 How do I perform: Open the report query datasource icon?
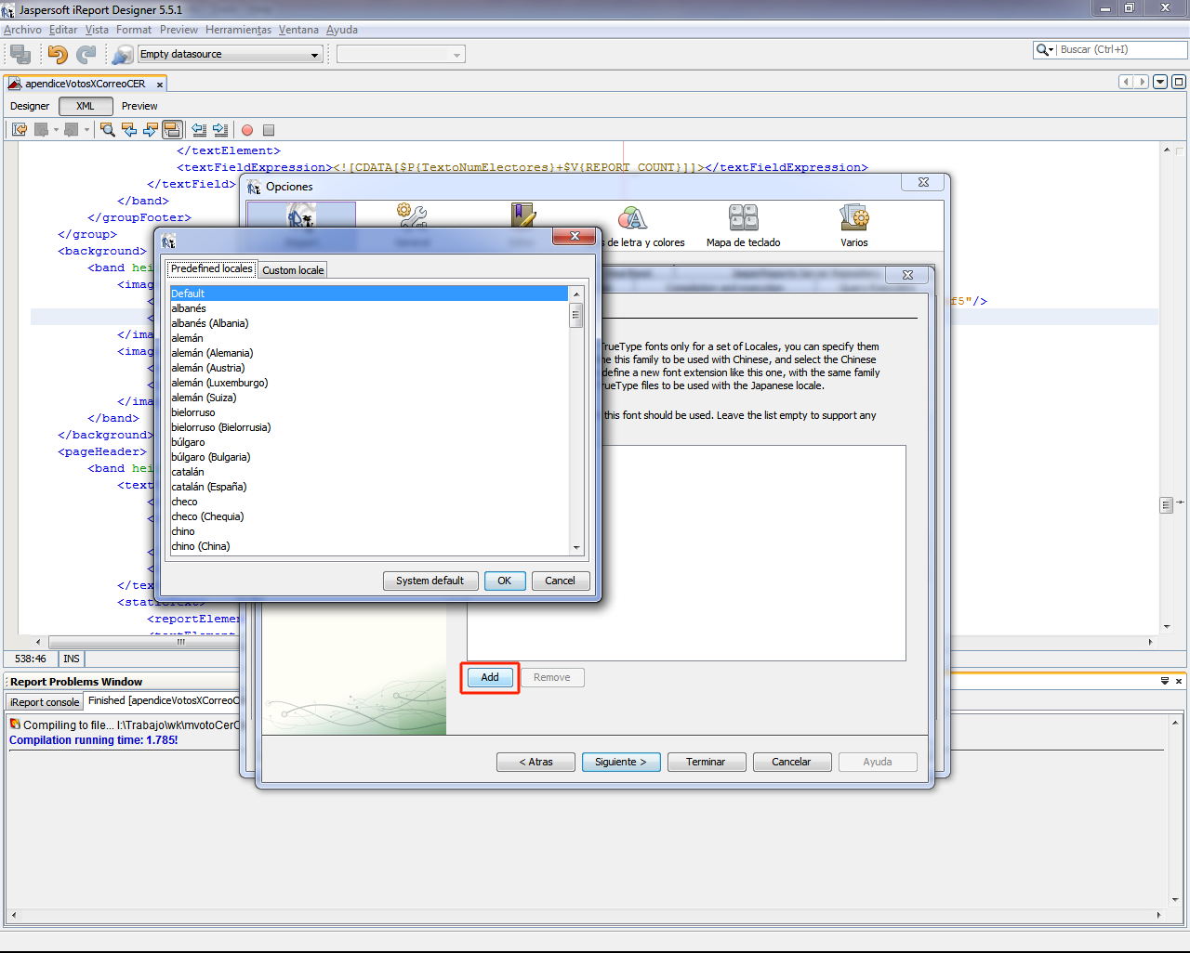click(x=122, y=55)
